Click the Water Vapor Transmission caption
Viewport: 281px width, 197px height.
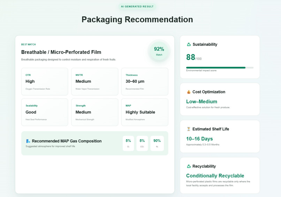[88, 89]
